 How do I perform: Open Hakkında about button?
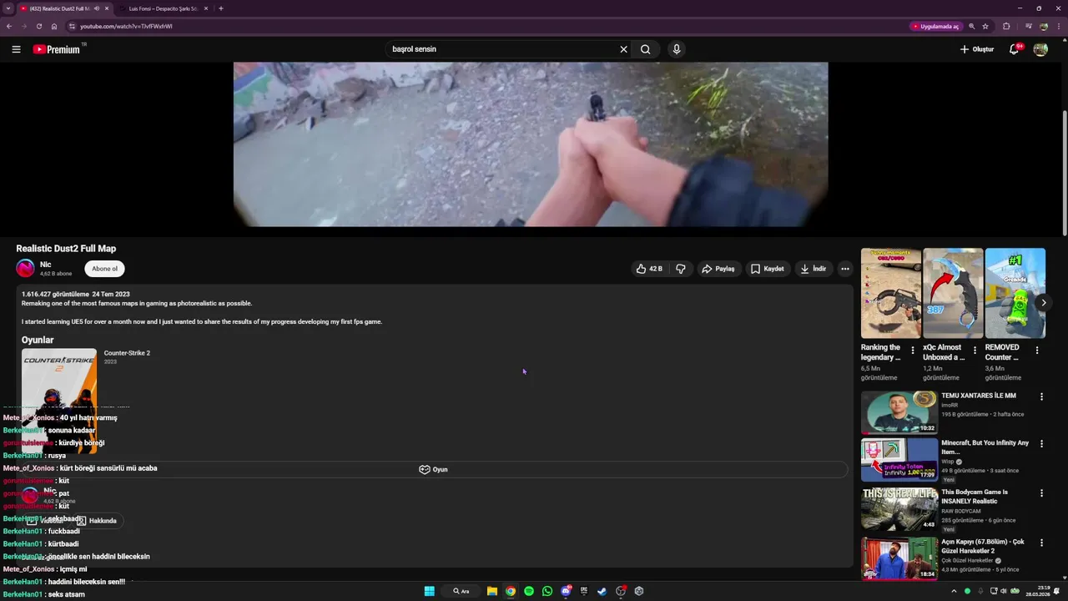(96, 521)
